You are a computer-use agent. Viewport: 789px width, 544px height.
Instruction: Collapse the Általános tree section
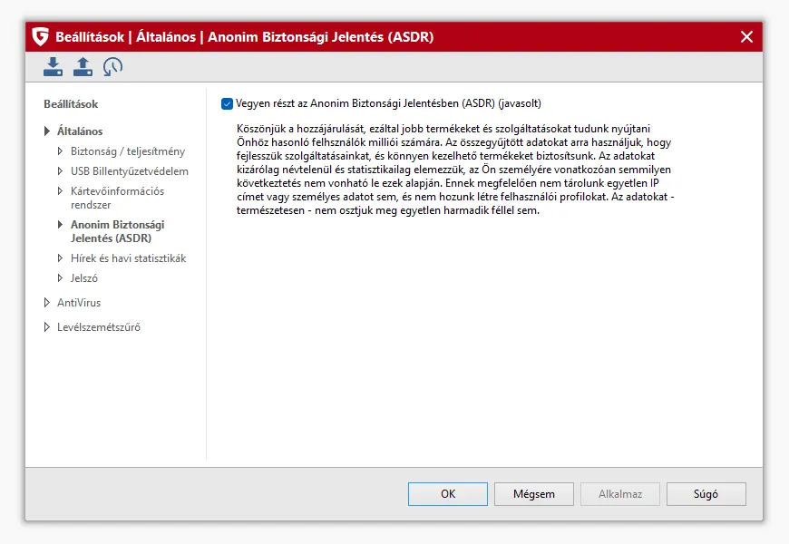coord(47,131)
